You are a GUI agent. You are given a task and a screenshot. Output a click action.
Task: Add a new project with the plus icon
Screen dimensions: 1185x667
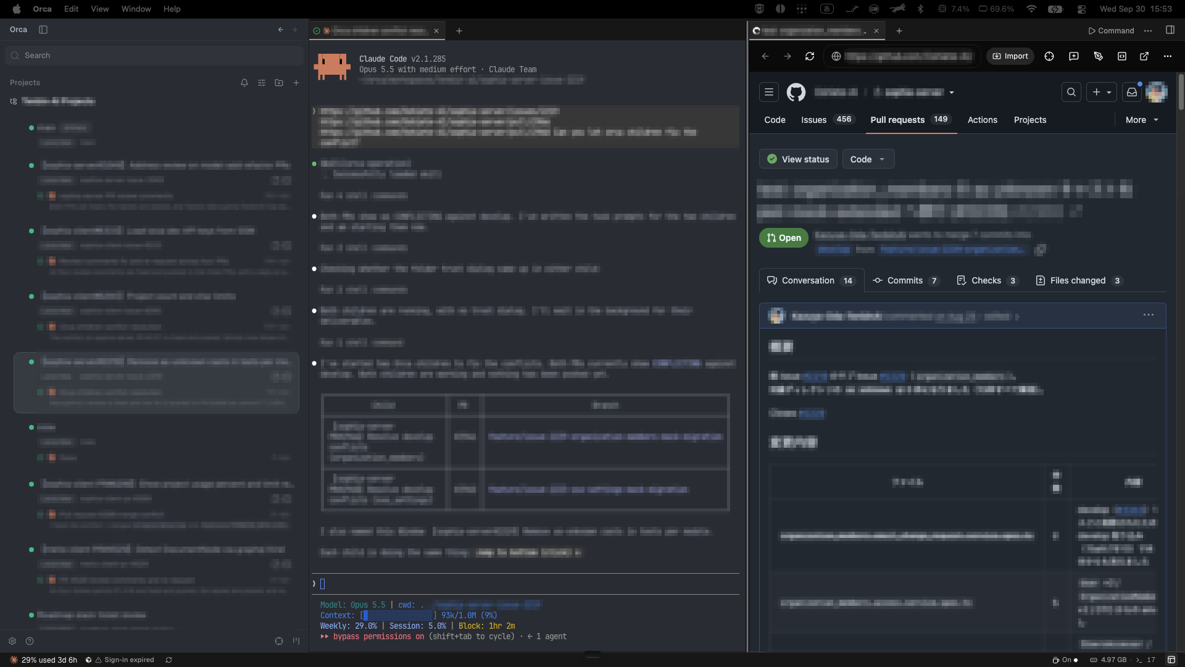tap(296, 83)
